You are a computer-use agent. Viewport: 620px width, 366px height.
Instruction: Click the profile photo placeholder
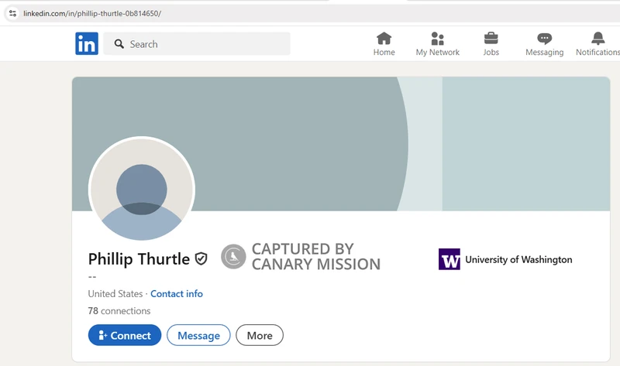click(x=142, y=190)
